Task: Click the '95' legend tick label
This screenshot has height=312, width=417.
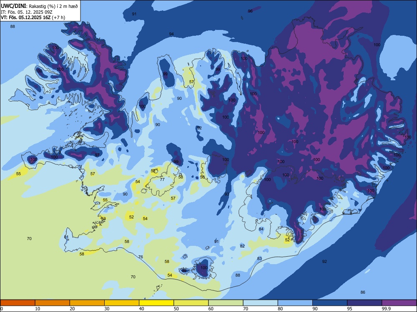Action: point(349,309)
